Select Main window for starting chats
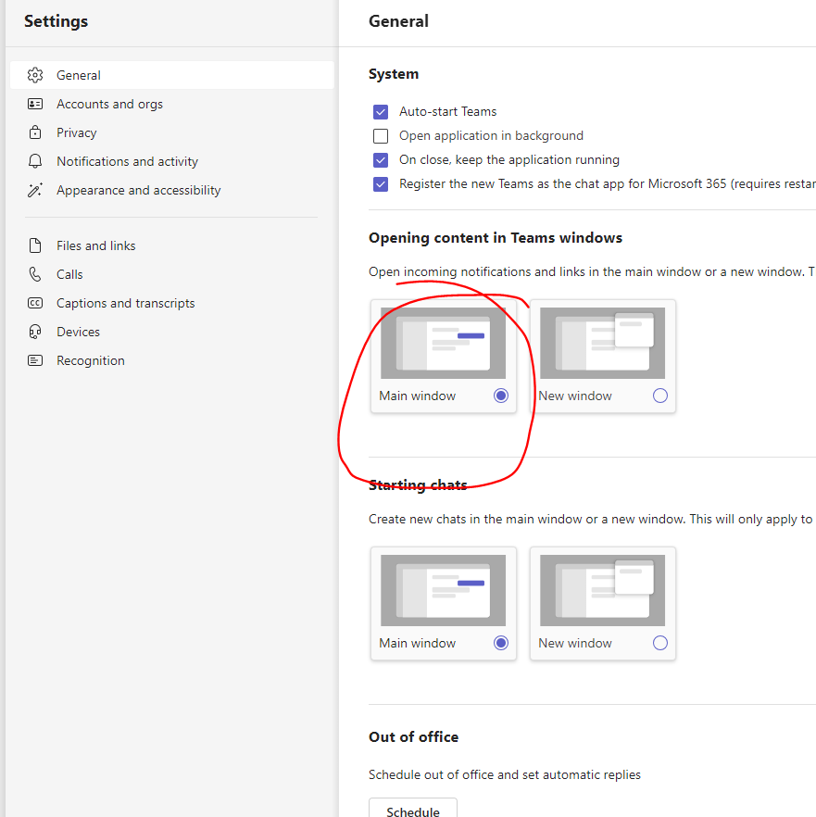Viewport: 816px width, 817px height. point(501,643)
